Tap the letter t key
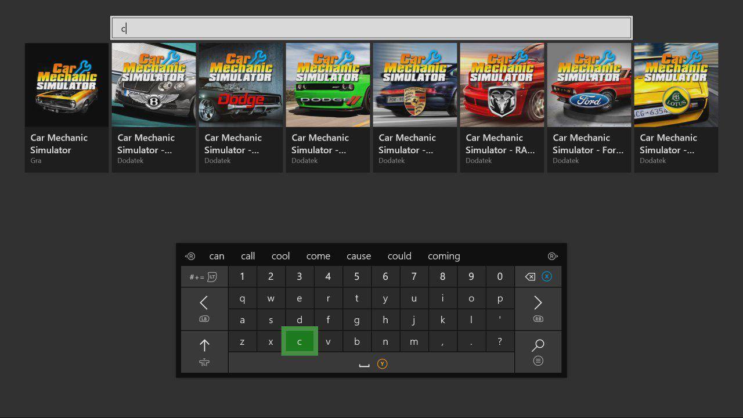This screenshot has height=418, width=743. 356,299
